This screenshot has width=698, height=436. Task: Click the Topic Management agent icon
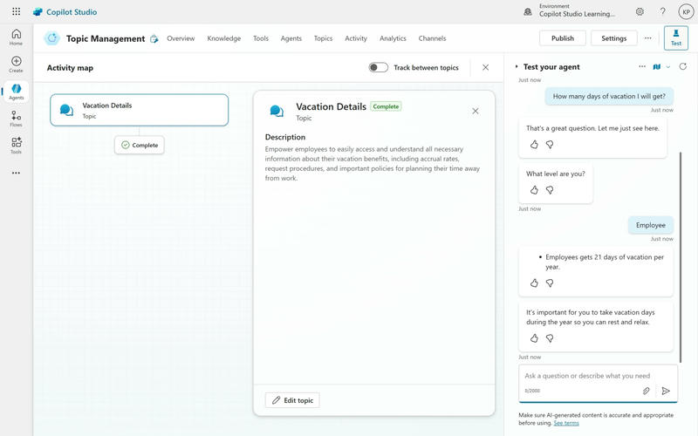coord(51,38)
